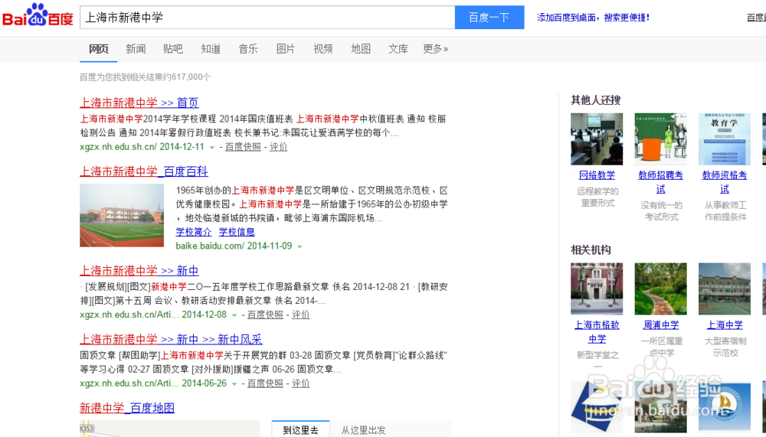Open the 周浦中学 link
This screenshot has width=766, height=437.
[x=660, y=324]
